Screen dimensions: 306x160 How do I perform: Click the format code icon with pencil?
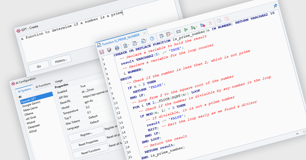(x=161, y=36)
